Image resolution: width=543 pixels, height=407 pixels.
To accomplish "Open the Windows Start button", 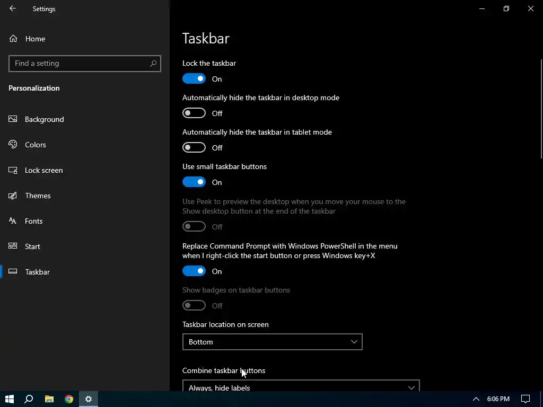I will click(10, 399).
